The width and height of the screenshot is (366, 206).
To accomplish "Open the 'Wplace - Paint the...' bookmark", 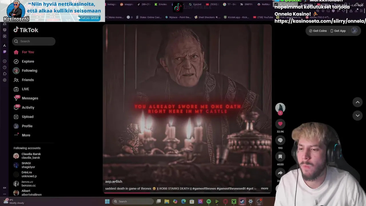I will pyautogui.click(x=178, y=17).
